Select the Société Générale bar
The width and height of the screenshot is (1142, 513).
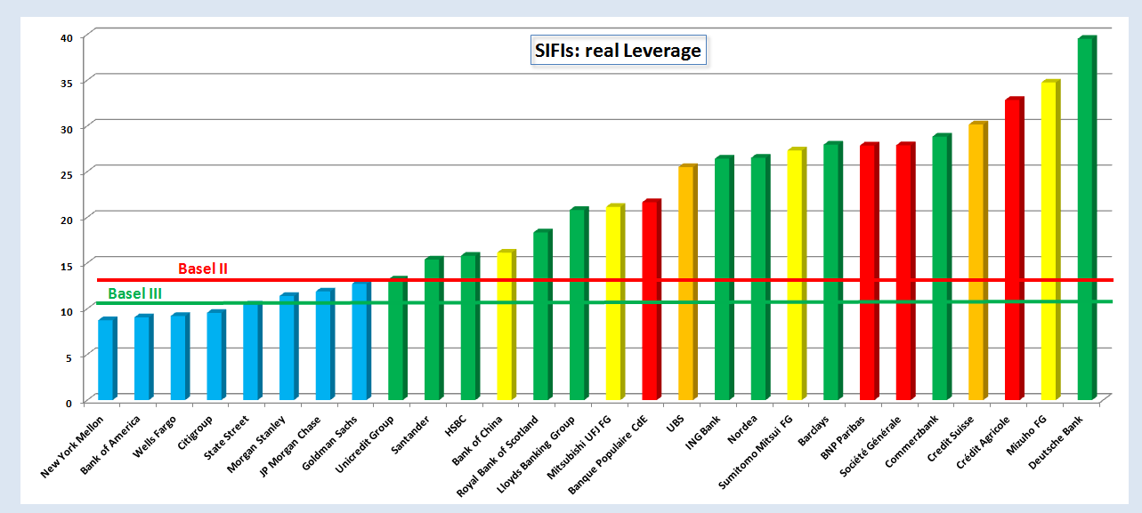point(906,271)
